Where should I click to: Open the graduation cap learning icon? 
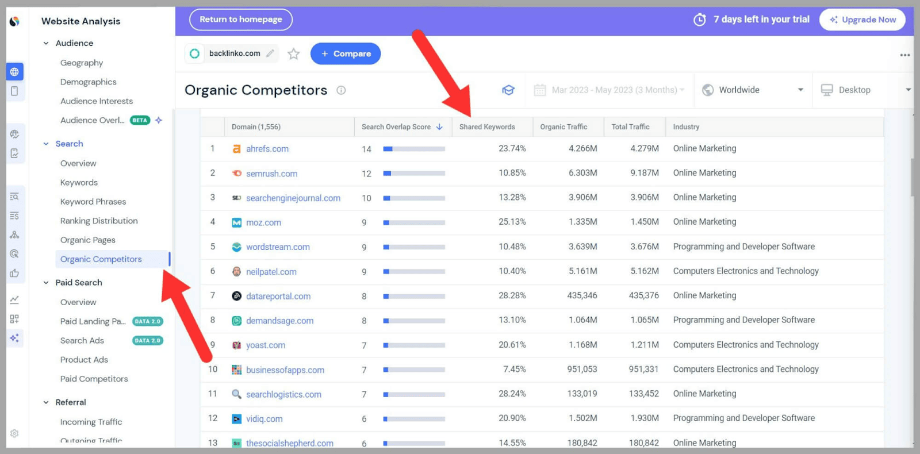click(508, 90)
